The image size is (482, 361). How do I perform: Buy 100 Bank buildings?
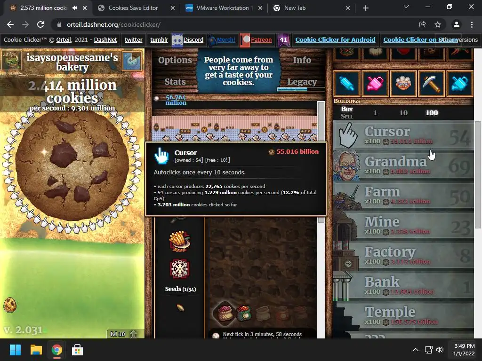pos(403,286)
